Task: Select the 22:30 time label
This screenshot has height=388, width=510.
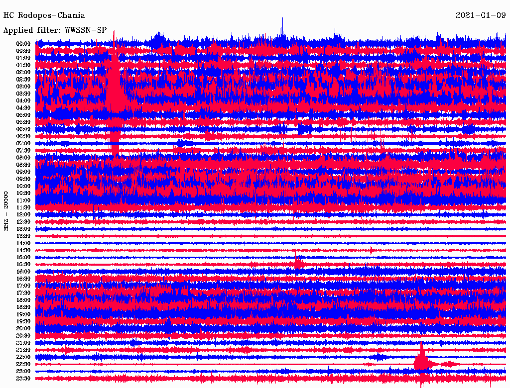Action: coord(23,364)
